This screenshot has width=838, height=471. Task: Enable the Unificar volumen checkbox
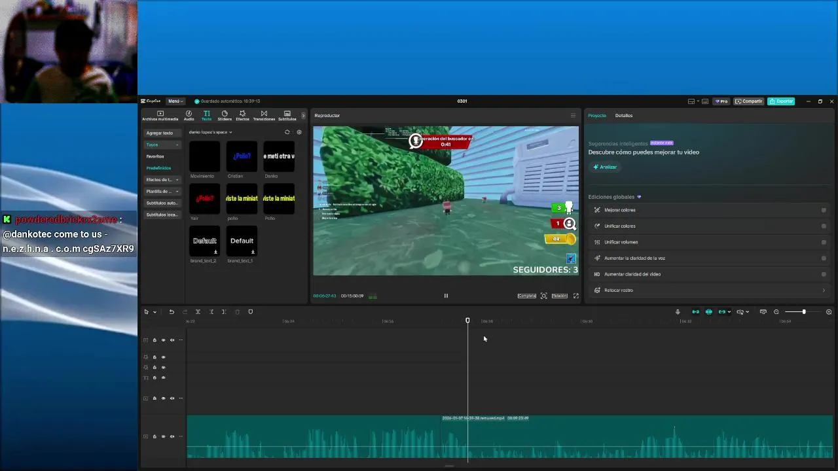click(824, 242)
